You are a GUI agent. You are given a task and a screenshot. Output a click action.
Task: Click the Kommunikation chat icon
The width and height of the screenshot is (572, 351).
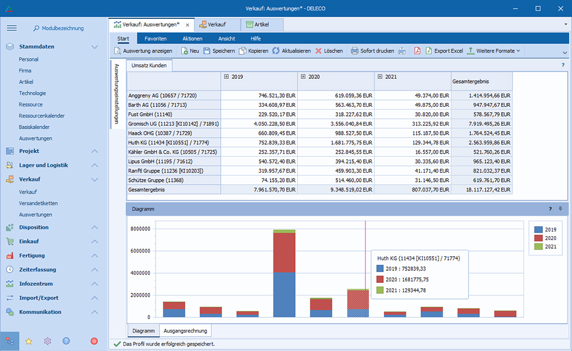[x=10, y=312]
